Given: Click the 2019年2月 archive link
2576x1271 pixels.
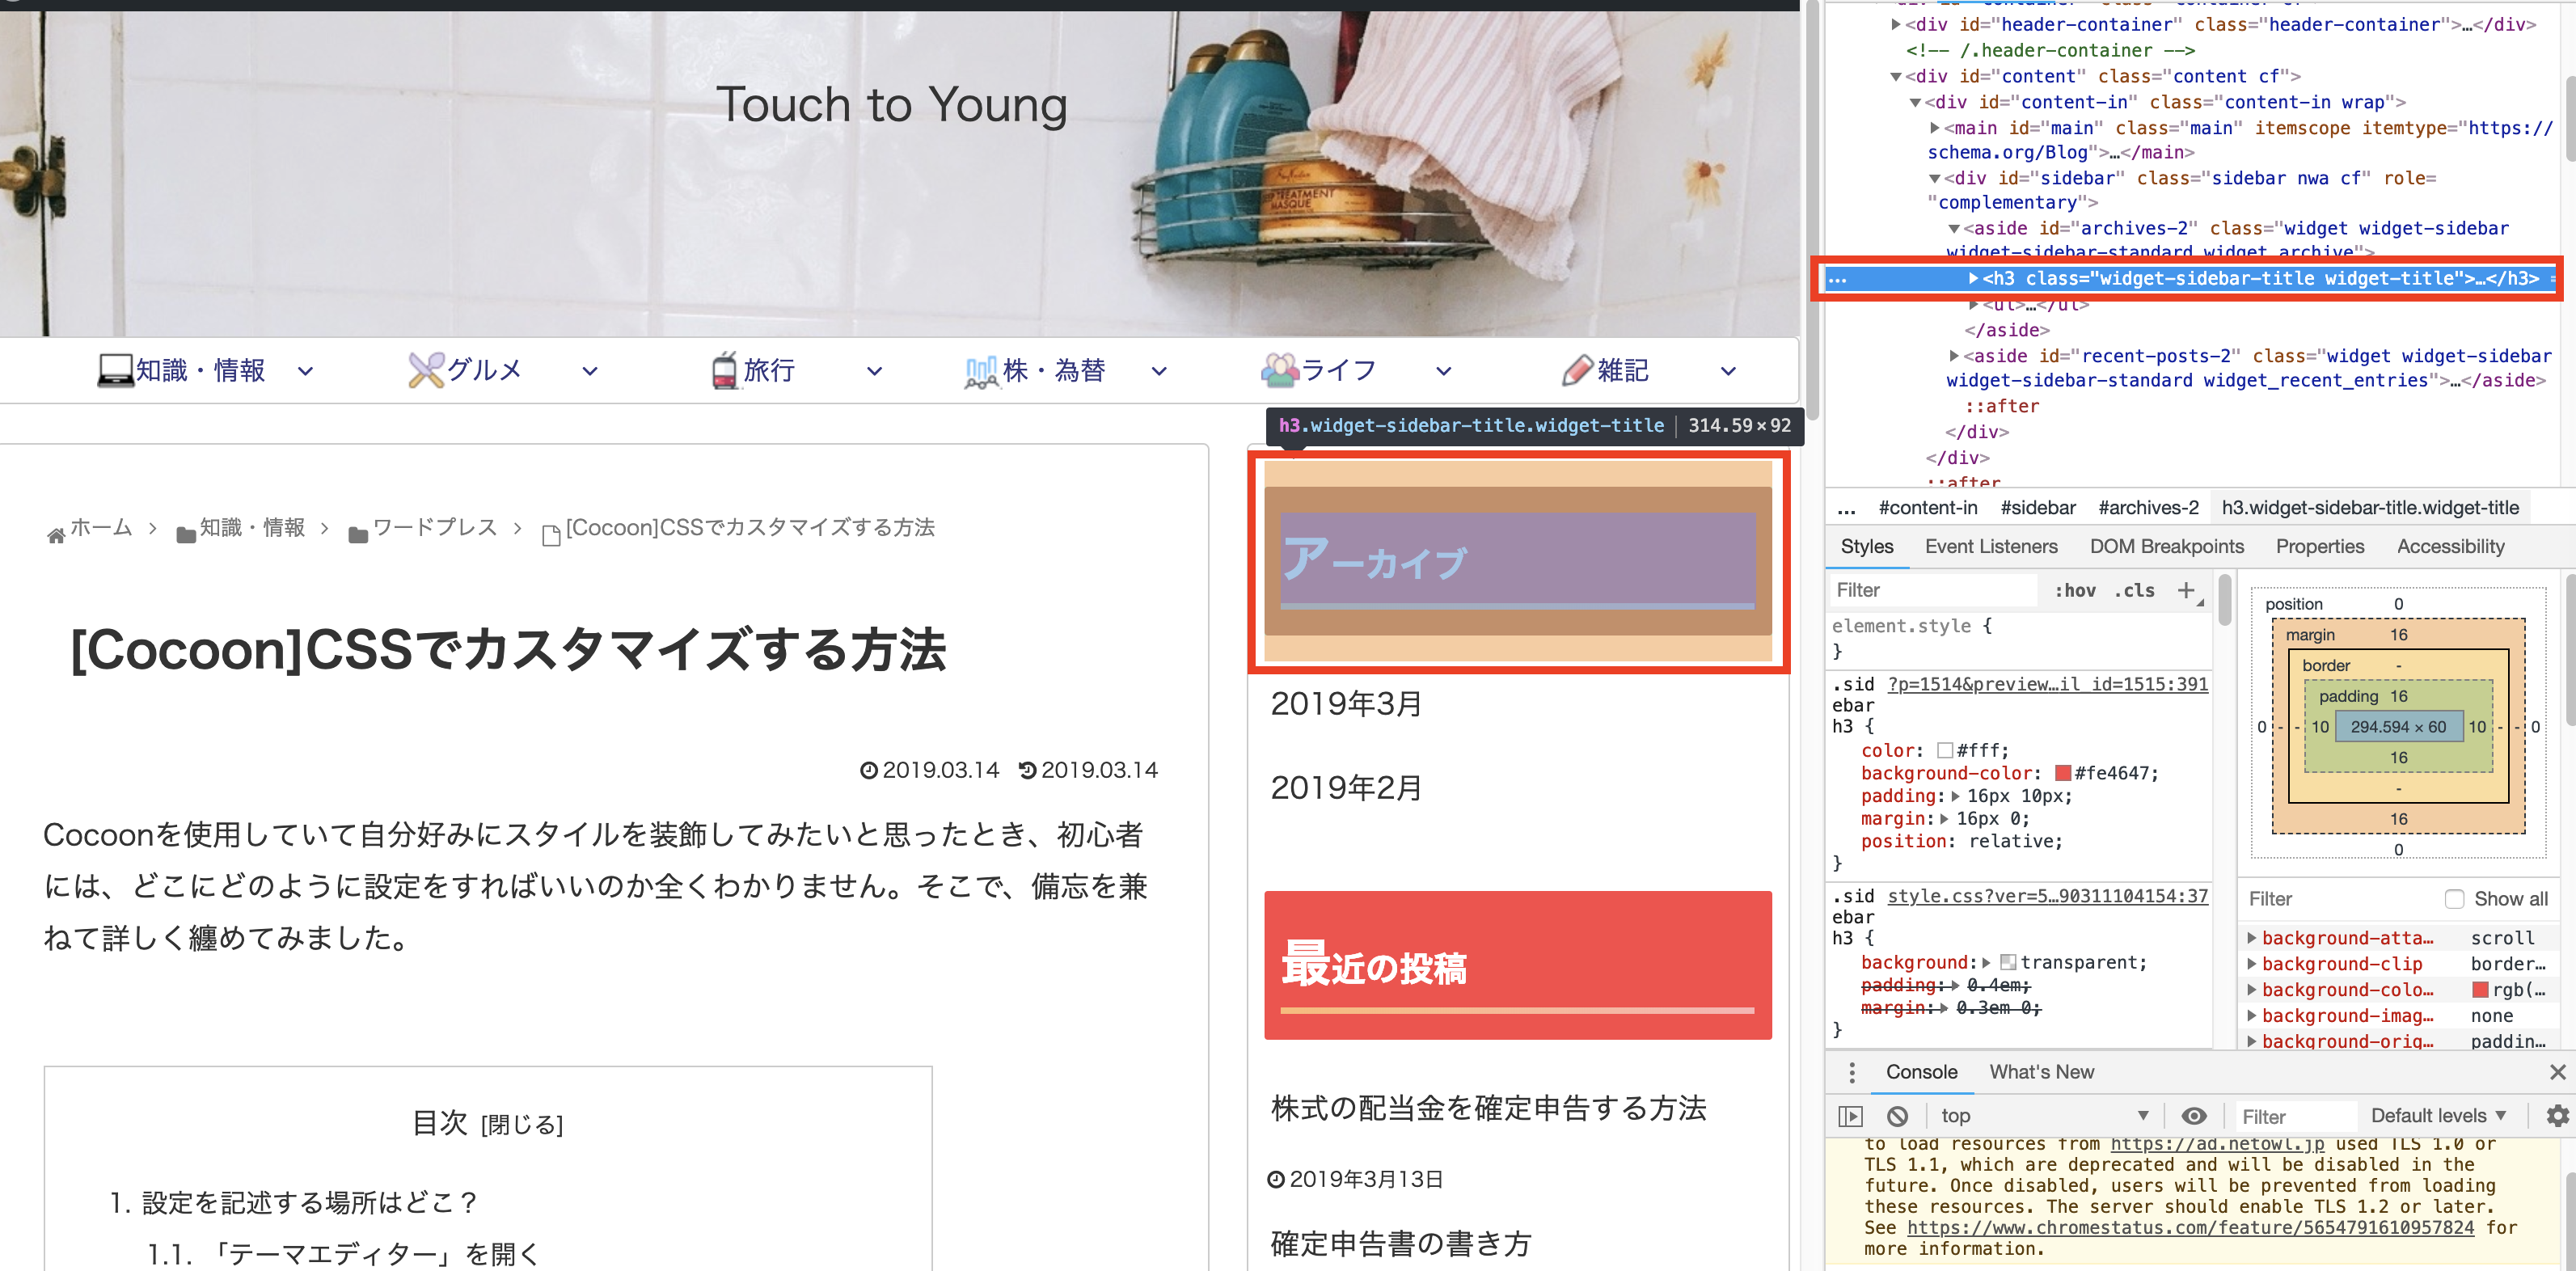Looking at the screenshot, I should point(1346,788).
